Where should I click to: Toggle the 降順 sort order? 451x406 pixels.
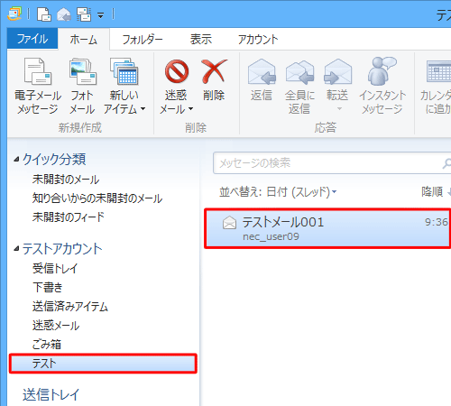point(436,191)
